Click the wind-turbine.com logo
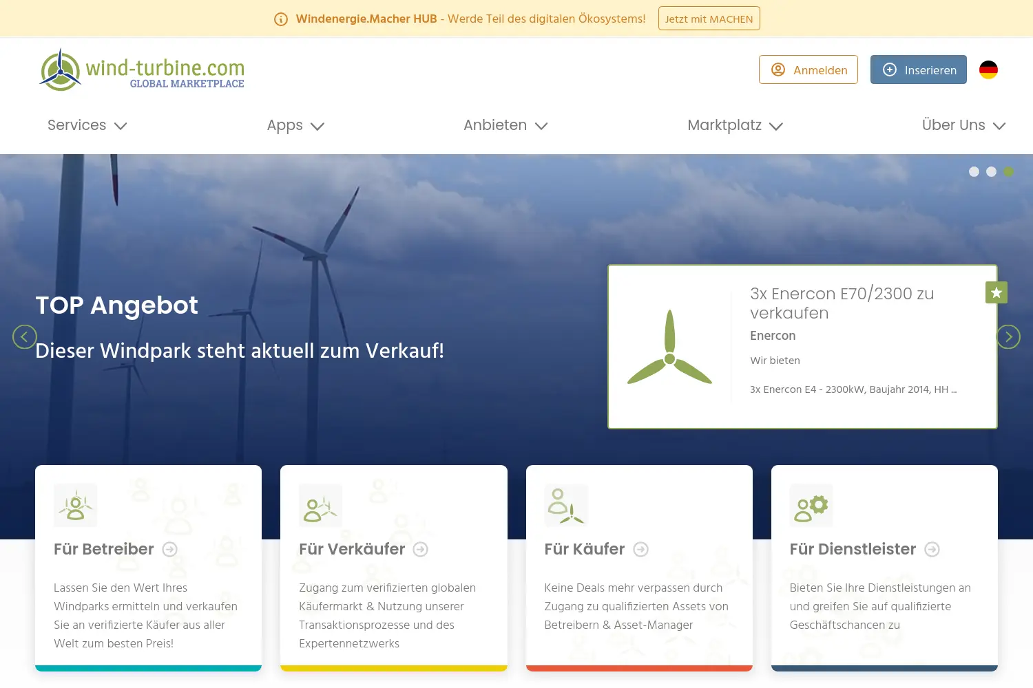This screenshot has width=1033, height=688. [x=142, y=69]
